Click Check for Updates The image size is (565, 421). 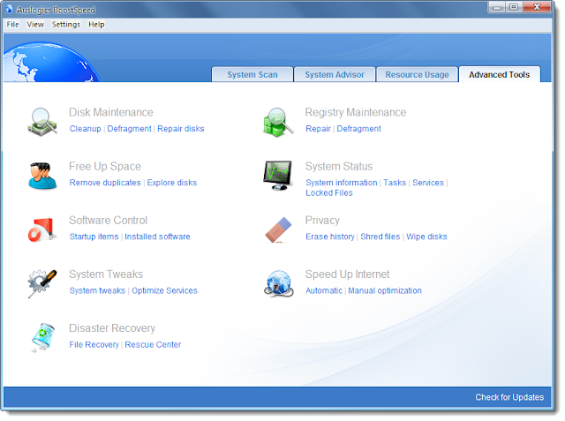click(x=509, y=397)
